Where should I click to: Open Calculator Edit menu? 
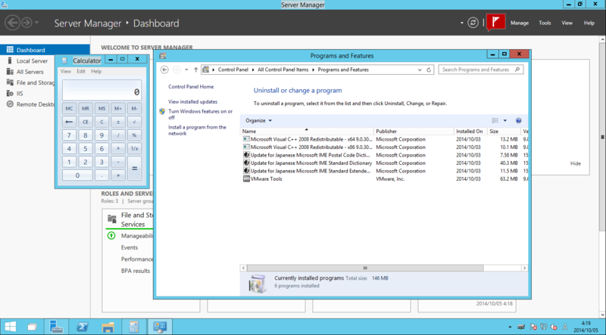(81, 71)
